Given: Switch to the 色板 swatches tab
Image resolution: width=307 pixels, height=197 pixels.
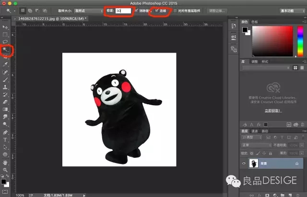Looking at the screenshot, I should tap(254, 22).
